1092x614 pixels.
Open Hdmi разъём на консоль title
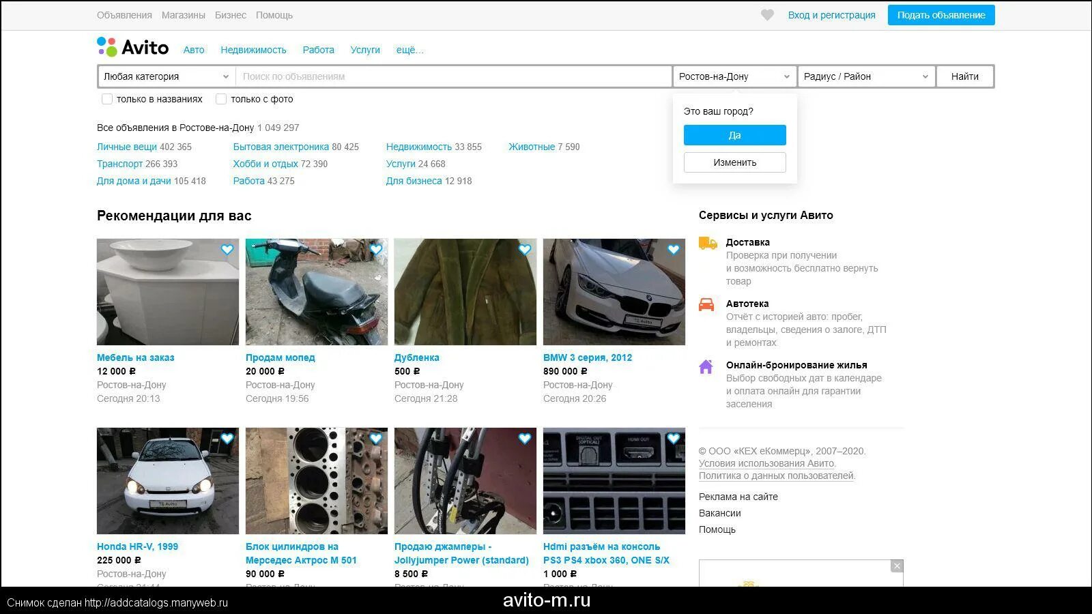click(x=606, y=553)
